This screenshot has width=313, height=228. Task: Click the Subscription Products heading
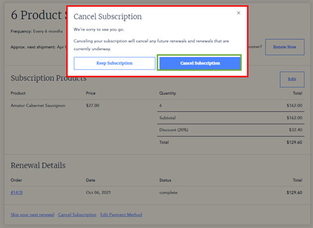point(48,78)
